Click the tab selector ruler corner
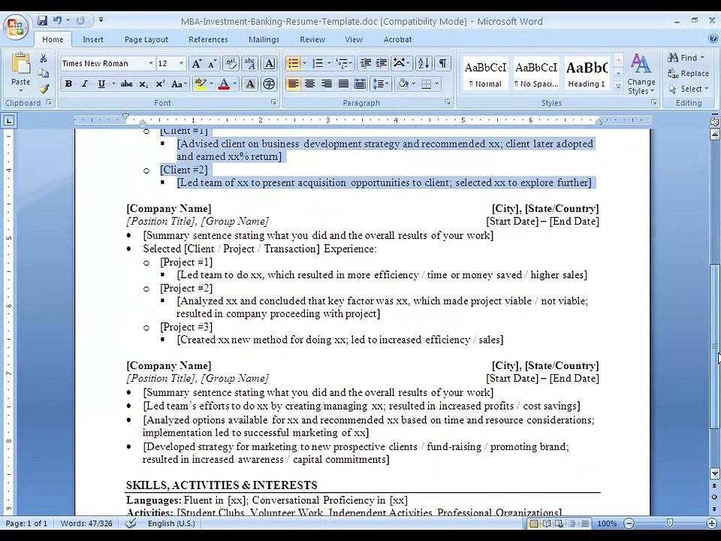721x541 pixels. click(x=9, y=121)
